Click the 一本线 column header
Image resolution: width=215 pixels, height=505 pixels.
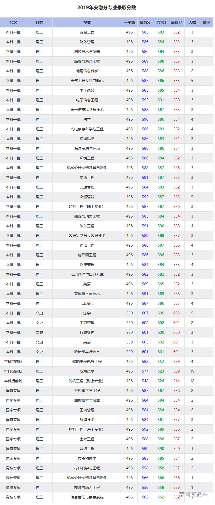[x=129, y=23]
